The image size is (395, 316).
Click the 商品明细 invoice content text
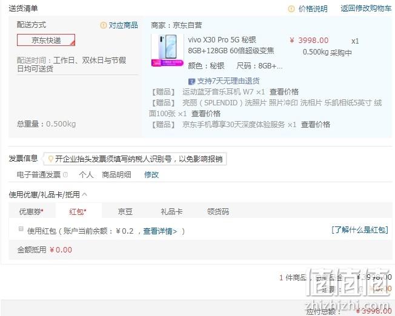(116, 174)
